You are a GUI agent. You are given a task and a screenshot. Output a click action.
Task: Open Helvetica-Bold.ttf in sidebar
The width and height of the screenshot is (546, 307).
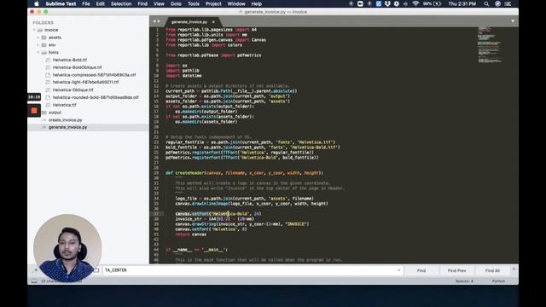coord(70,60)
